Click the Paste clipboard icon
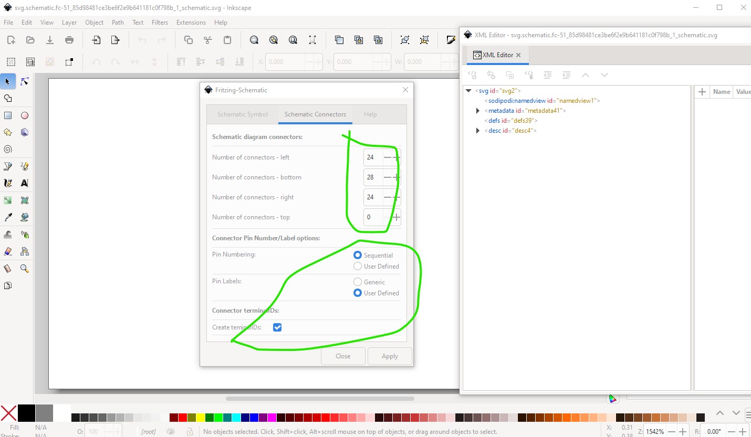This screenshot has width=751, height=437. [227, 40]
